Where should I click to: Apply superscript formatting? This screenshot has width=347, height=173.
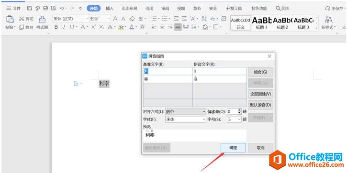tap(93, 27)
